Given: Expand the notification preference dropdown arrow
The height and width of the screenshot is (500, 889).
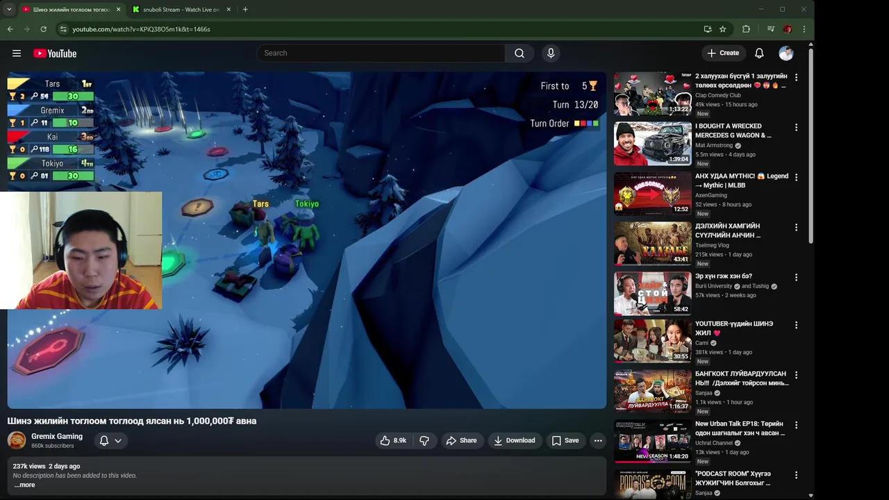Looking at the screenshot, I should coord(118,440).
